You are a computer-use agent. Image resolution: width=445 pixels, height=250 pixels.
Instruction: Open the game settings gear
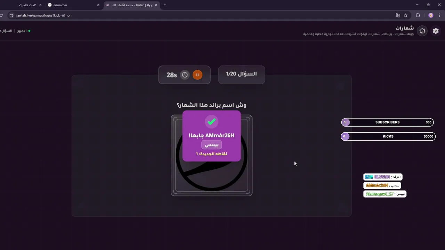point(436,31)
